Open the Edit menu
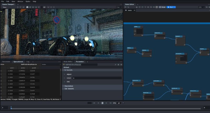 click(8, 2)
